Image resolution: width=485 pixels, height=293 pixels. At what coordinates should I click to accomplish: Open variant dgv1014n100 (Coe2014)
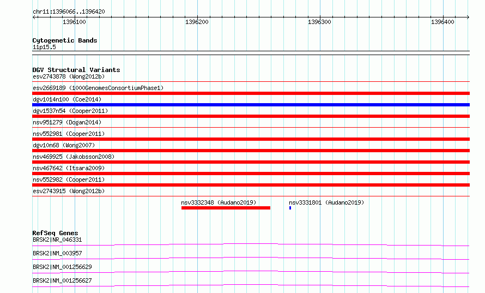[x=67, y=99]
